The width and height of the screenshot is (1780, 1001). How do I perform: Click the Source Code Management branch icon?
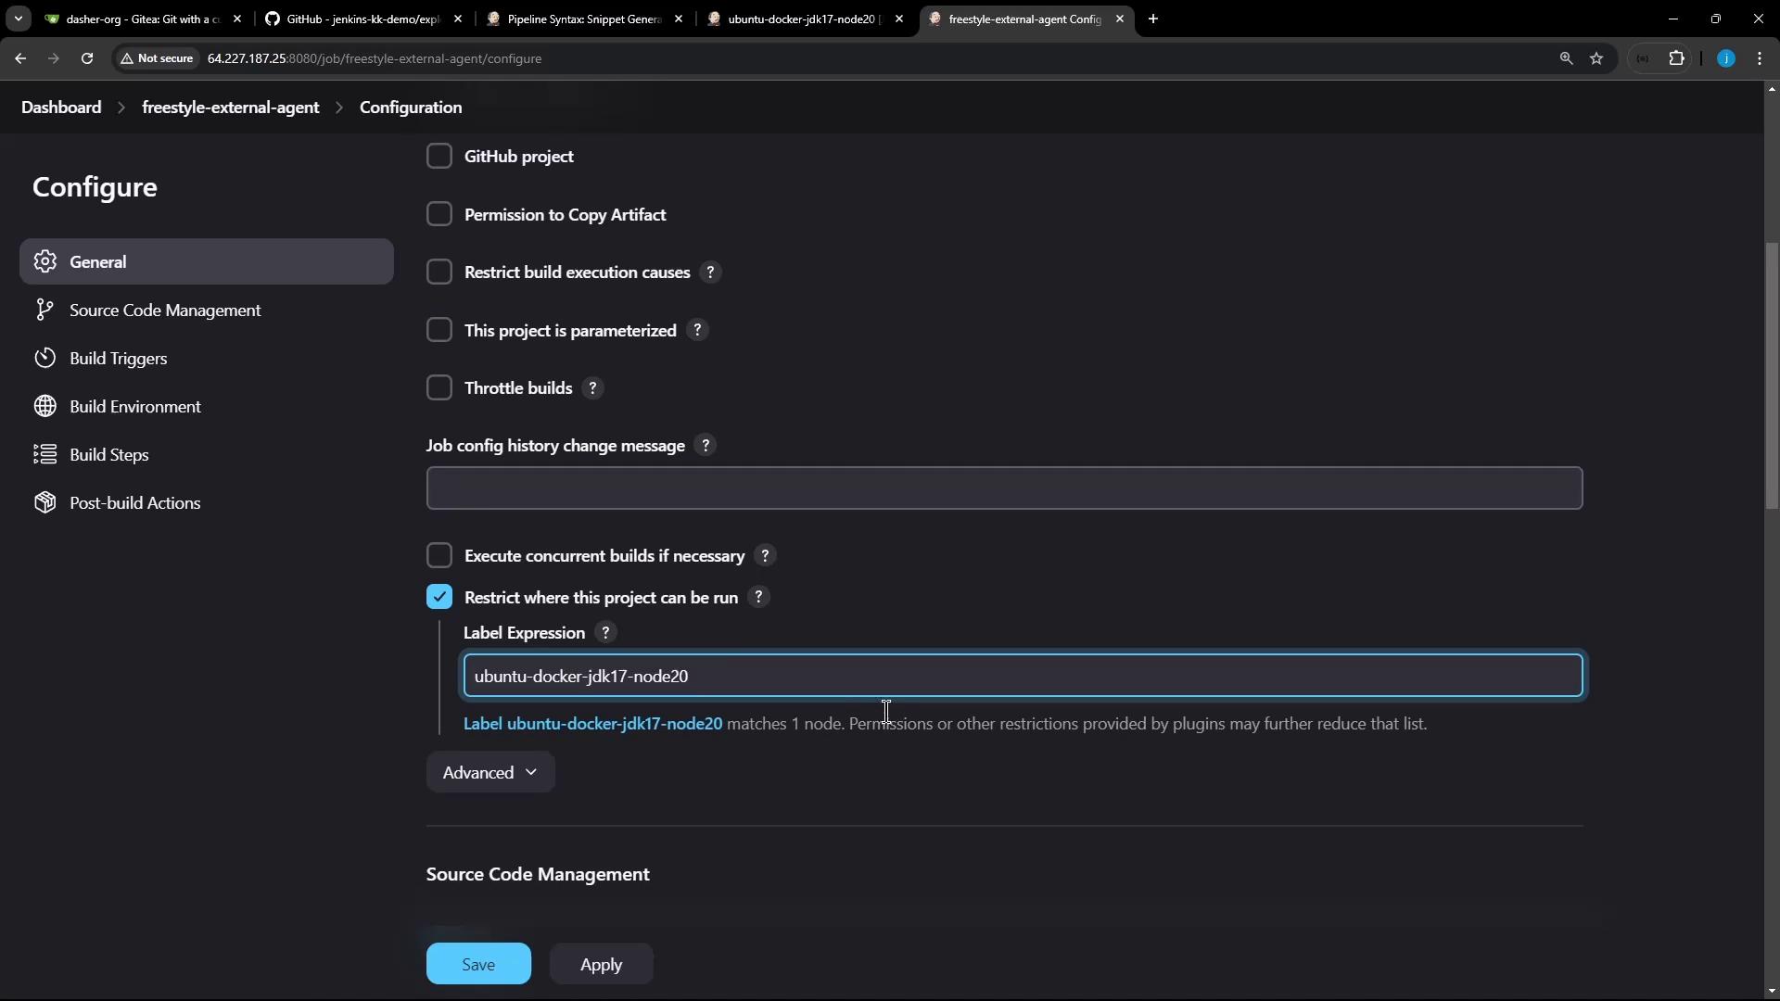[44, 310]
